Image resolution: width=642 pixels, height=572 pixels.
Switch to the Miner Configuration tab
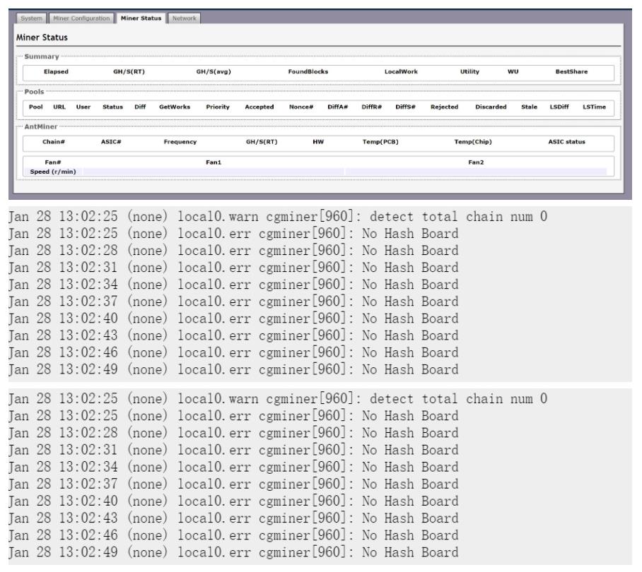84,18
